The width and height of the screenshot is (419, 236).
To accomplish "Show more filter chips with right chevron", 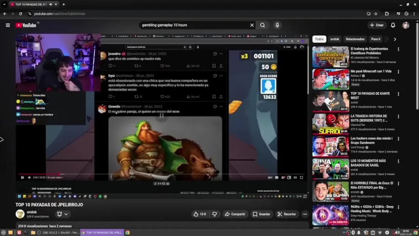I will [395, 39].
